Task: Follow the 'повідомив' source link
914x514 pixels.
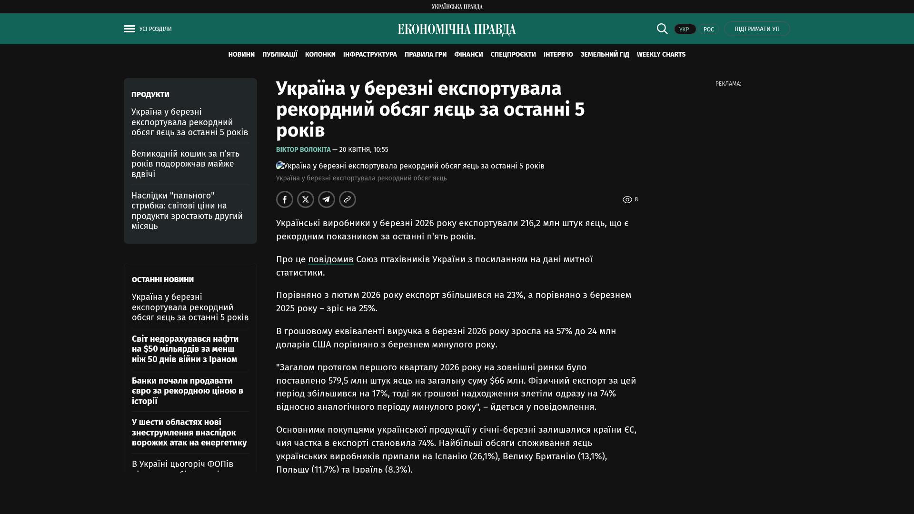Action: (330, 259)
